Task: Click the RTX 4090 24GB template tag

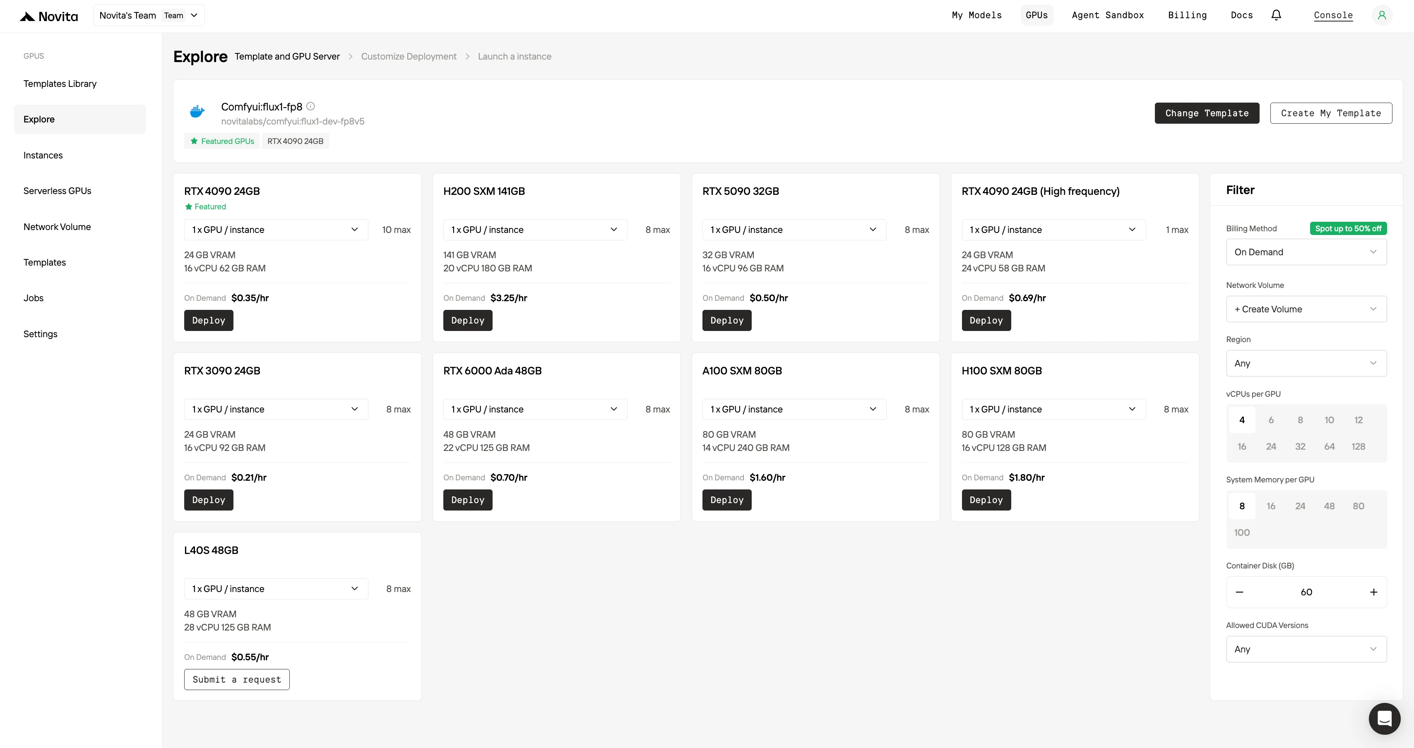Action: click(x=295, y=141)
